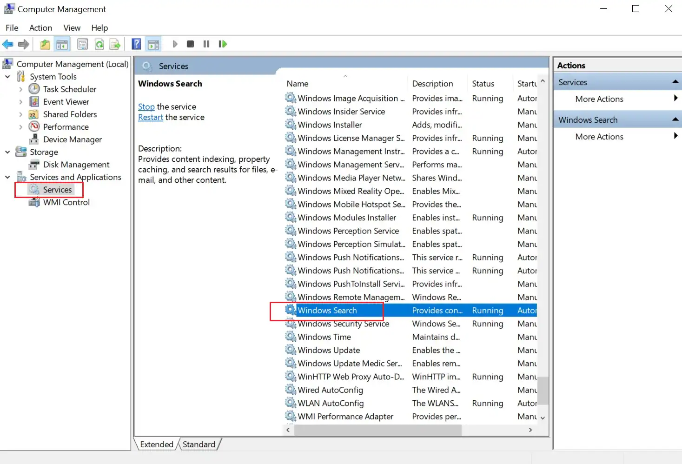Click the Back arrow toolbar icon

point(8,44)
